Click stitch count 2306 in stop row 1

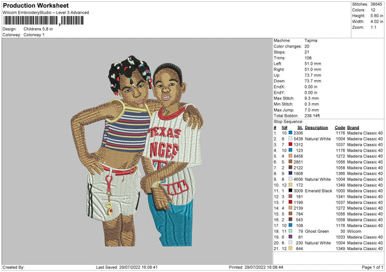click(298, 133)
